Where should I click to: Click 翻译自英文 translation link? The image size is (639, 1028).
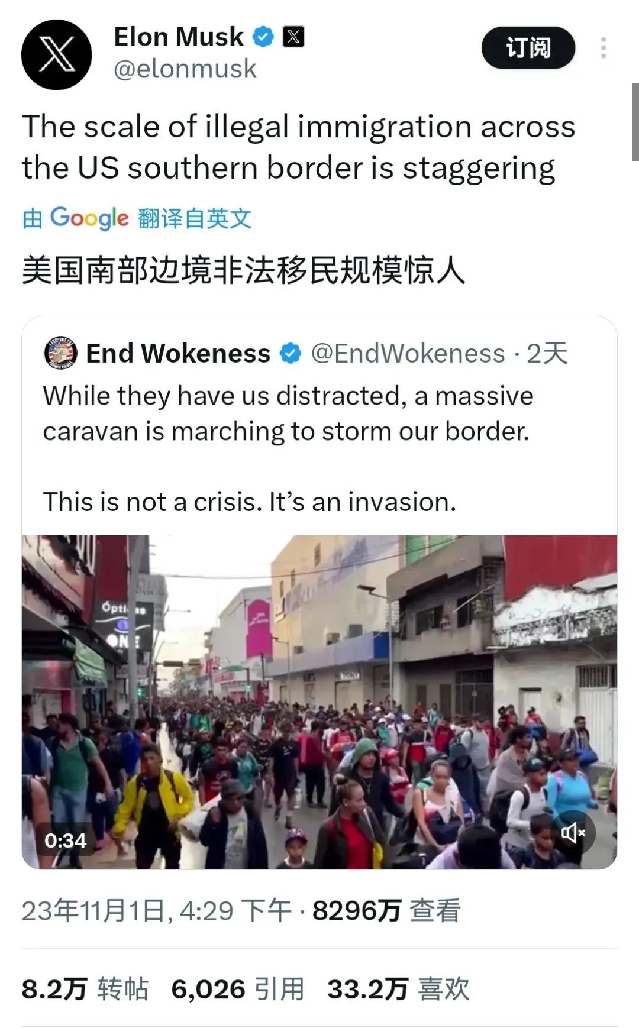(195, 218)
